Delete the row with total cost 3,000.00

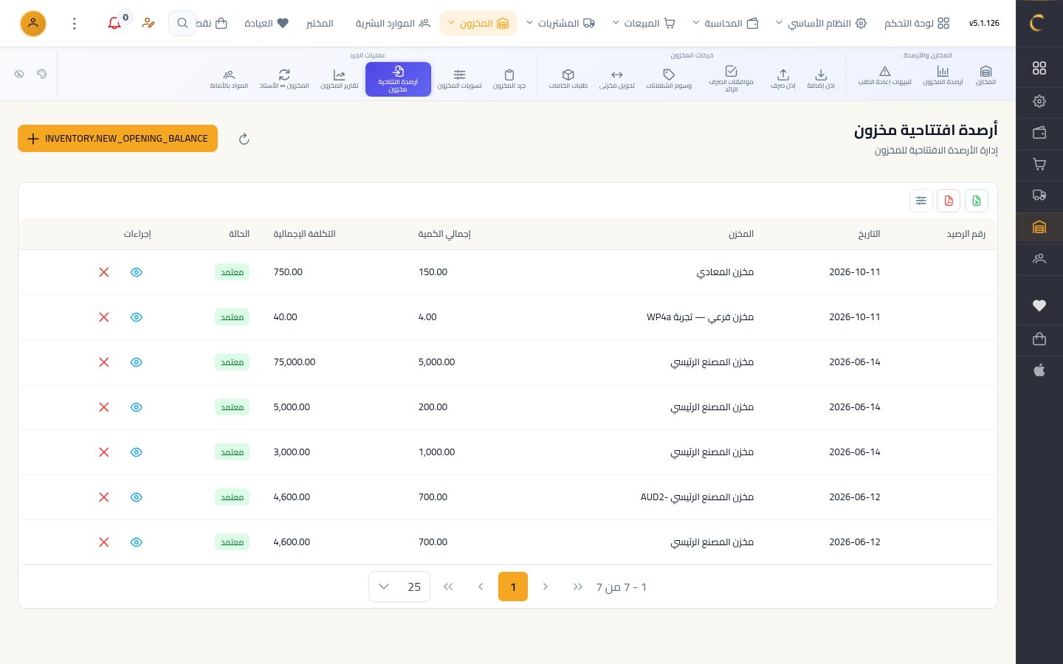point(104,452)
